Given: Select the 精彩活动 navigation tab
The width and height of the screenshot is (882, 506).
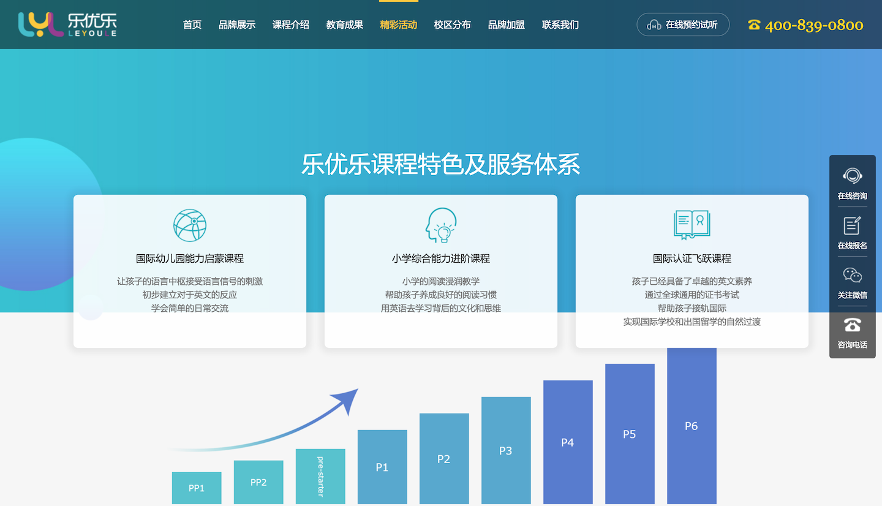Looking at the screenshot, I should 398,25.
